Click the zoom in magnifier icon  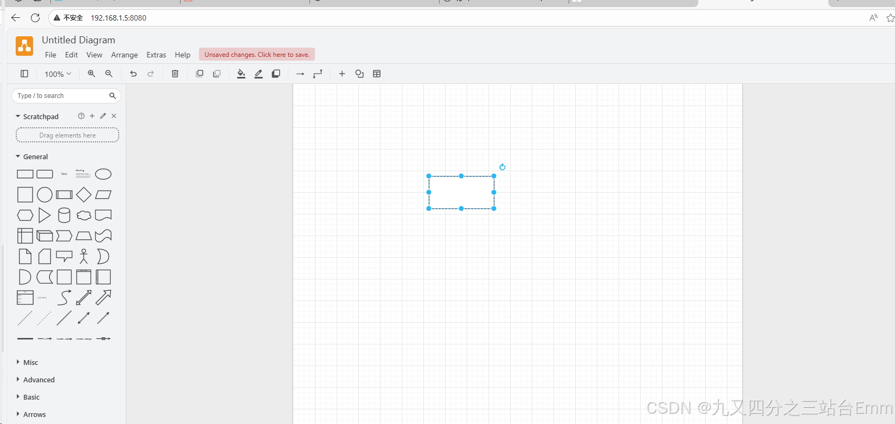click(x=92, y=74)
